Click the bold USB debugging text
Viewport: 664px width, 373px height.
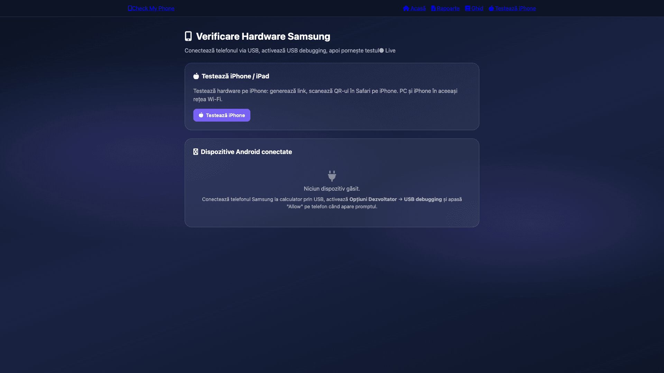423,199
